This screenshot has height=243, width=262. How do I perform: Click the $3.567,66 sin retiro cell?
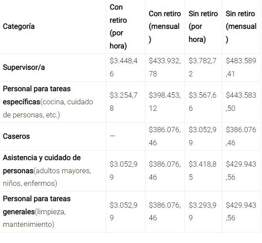click(203, 102)
